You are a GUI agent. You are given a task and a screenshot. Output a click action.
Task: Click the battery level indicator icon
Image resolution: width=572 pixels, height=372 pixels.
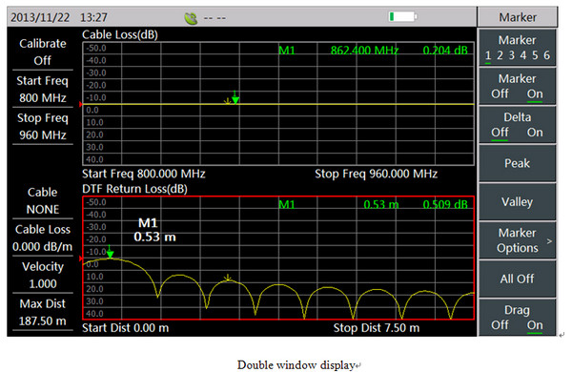[x=402, y=17]
